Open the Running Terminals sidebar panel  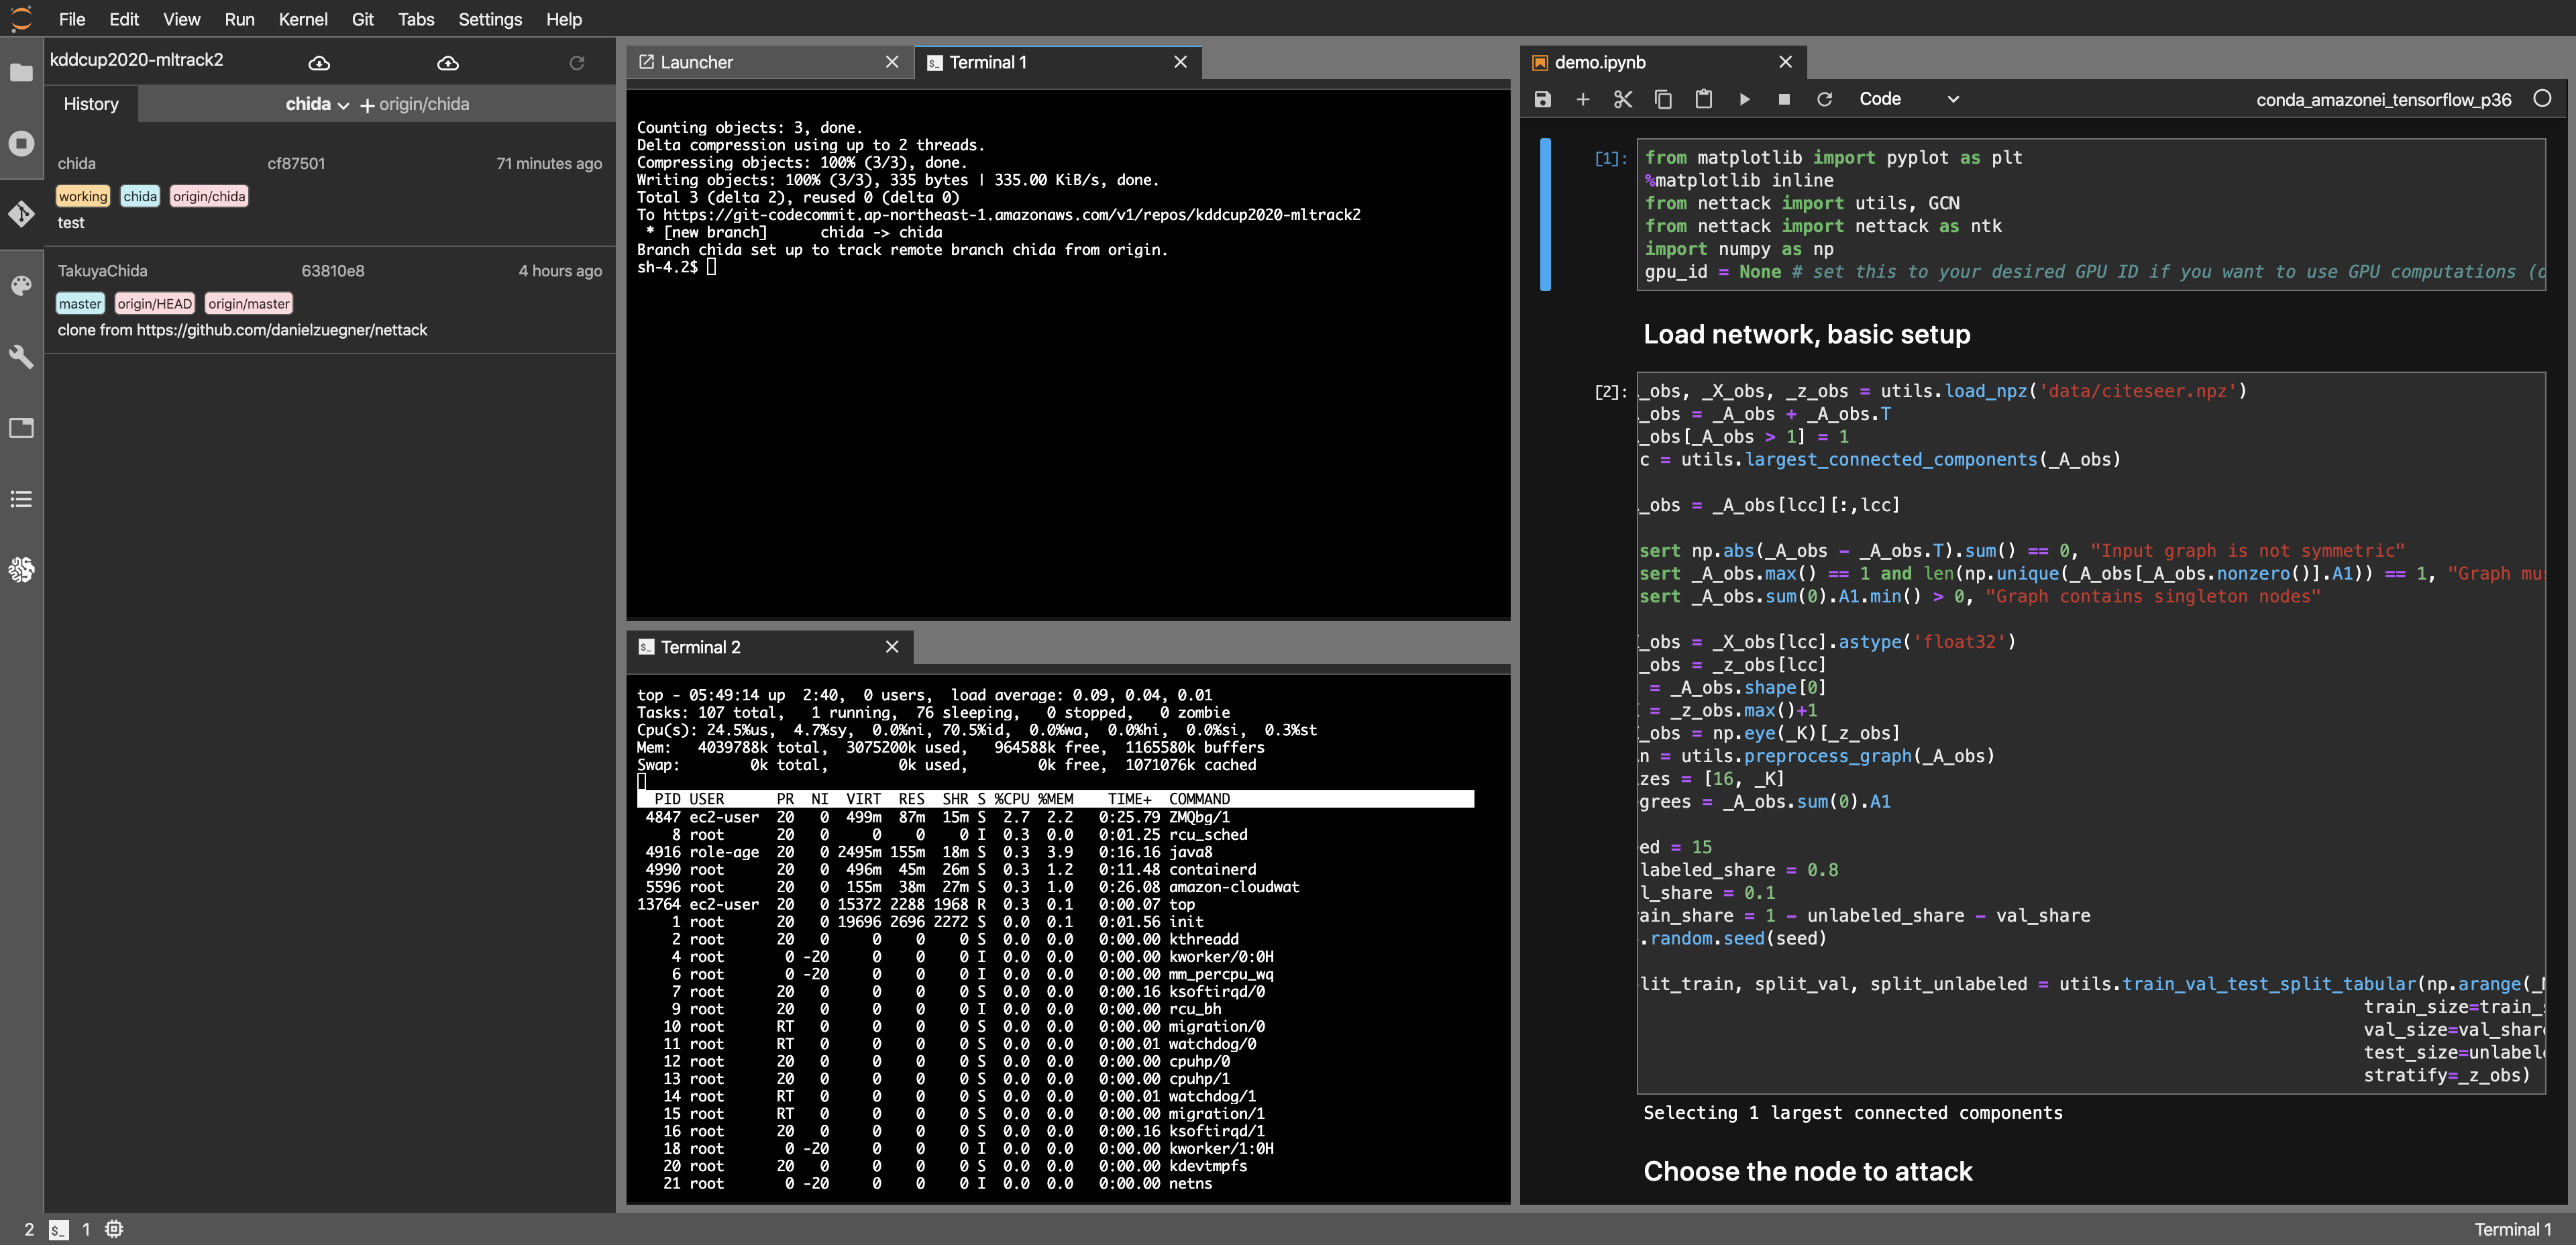(21, 143)
